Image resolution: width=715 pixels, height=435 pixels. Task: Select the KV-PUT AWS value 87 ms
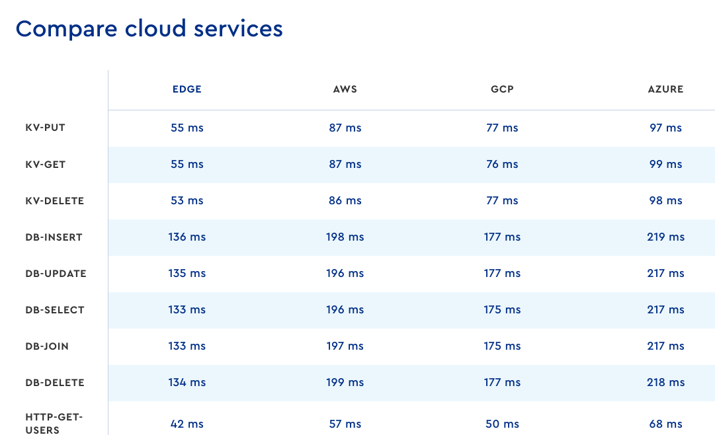click(345, 128)
